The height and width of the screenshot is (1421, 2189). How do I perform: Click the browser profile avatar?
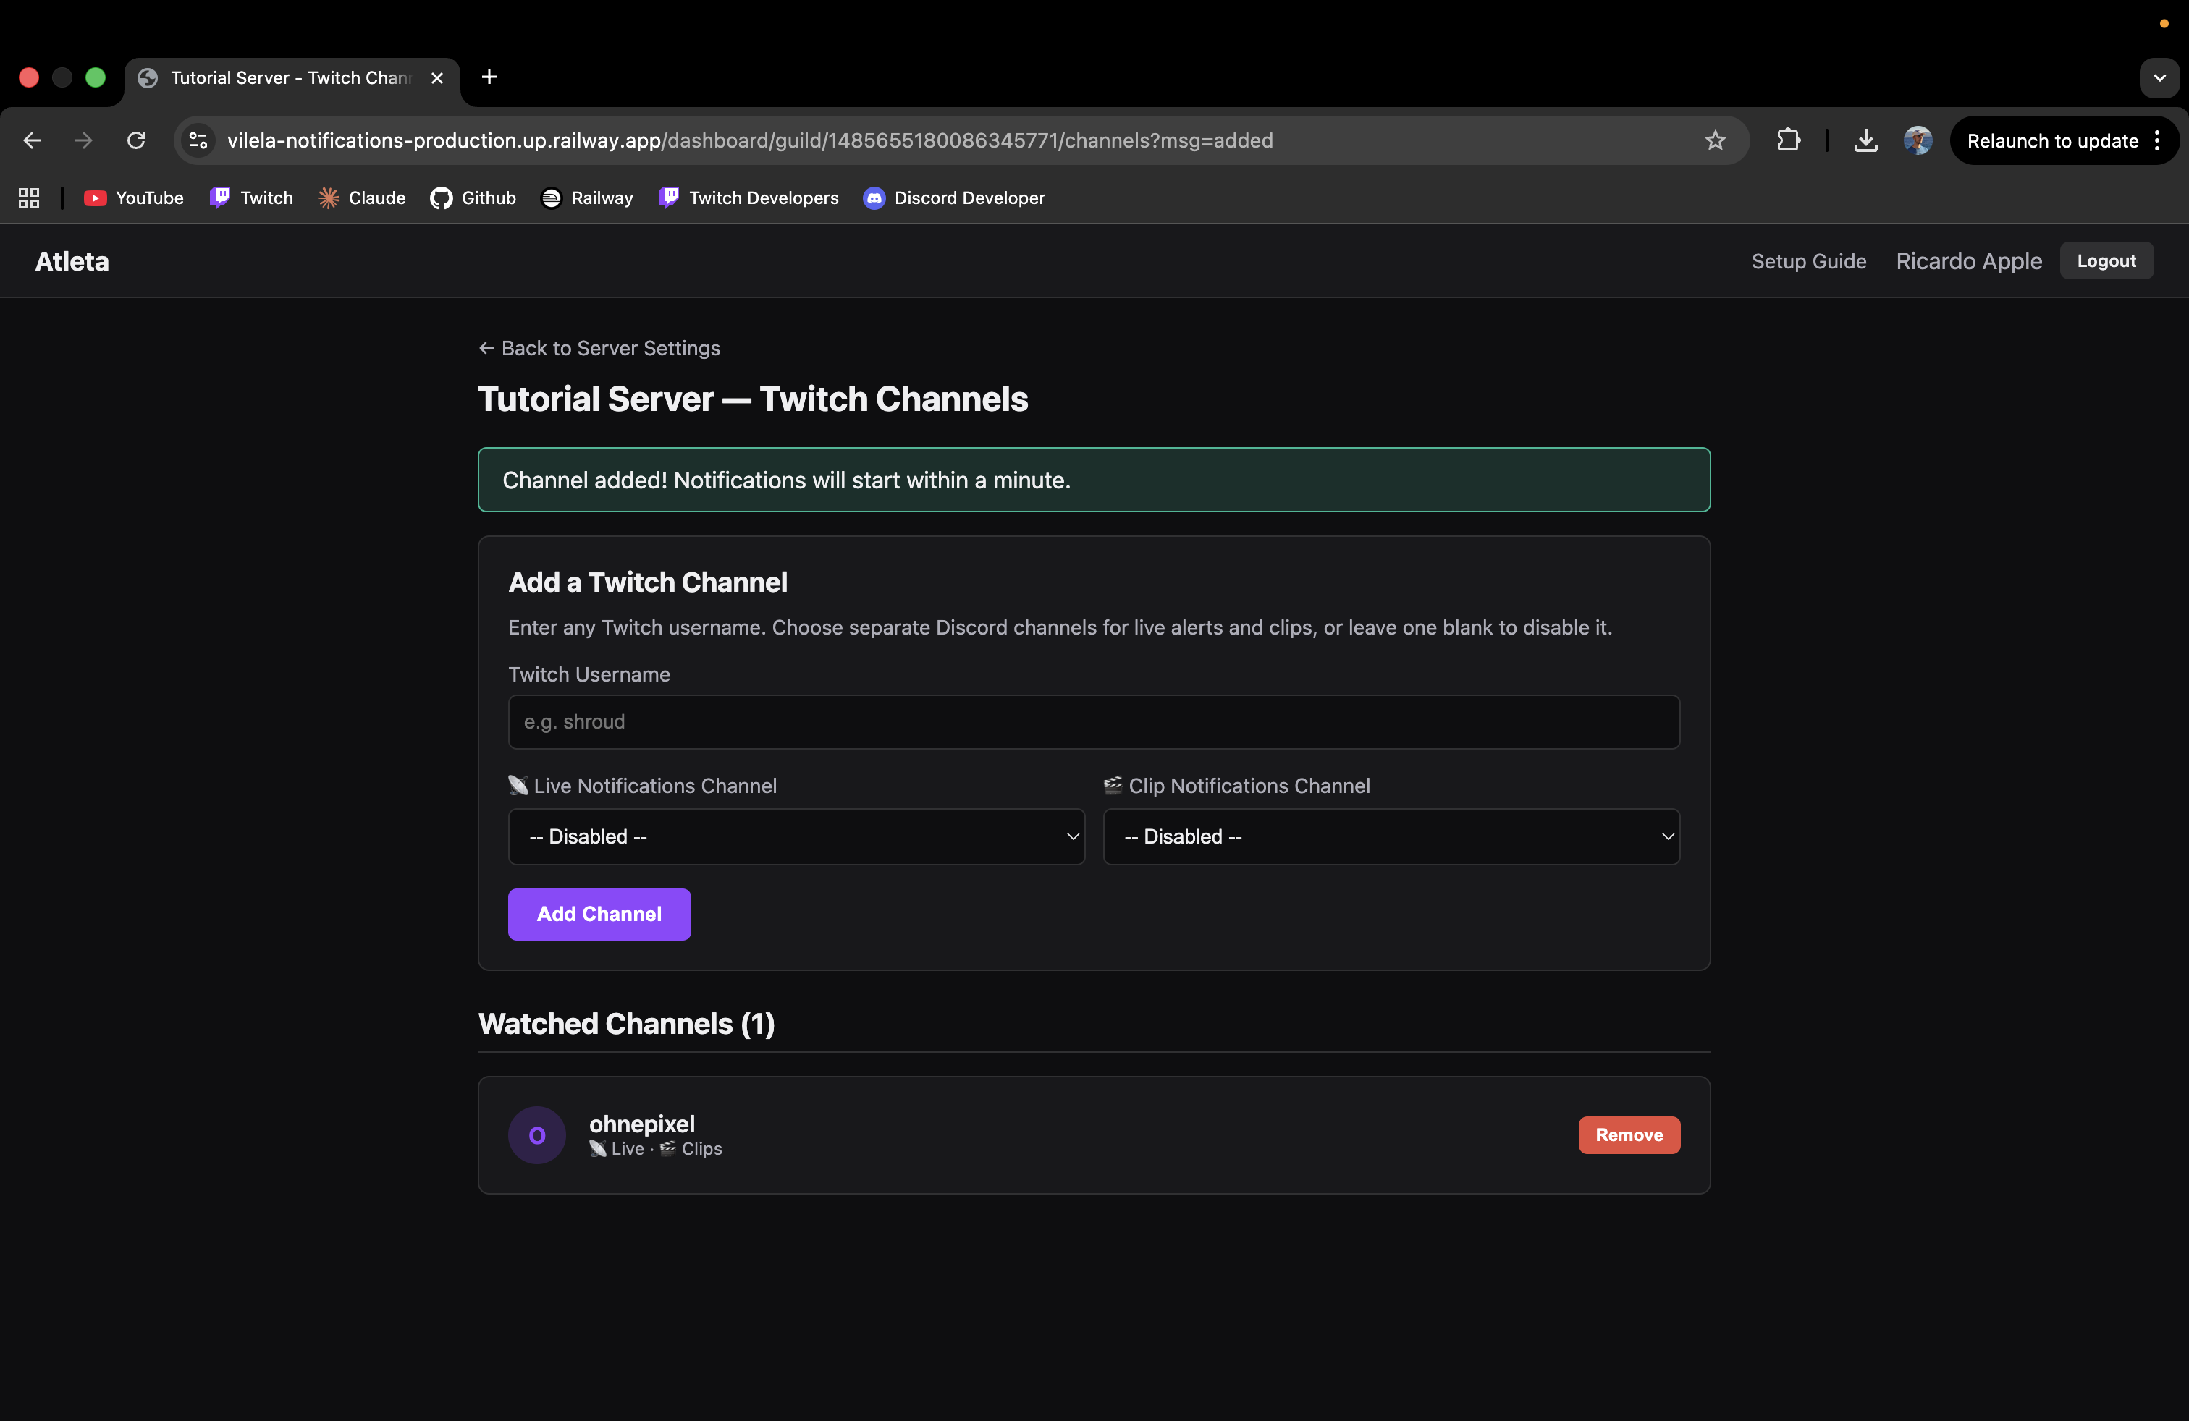pyautogui.click(x=1918, y=140)
